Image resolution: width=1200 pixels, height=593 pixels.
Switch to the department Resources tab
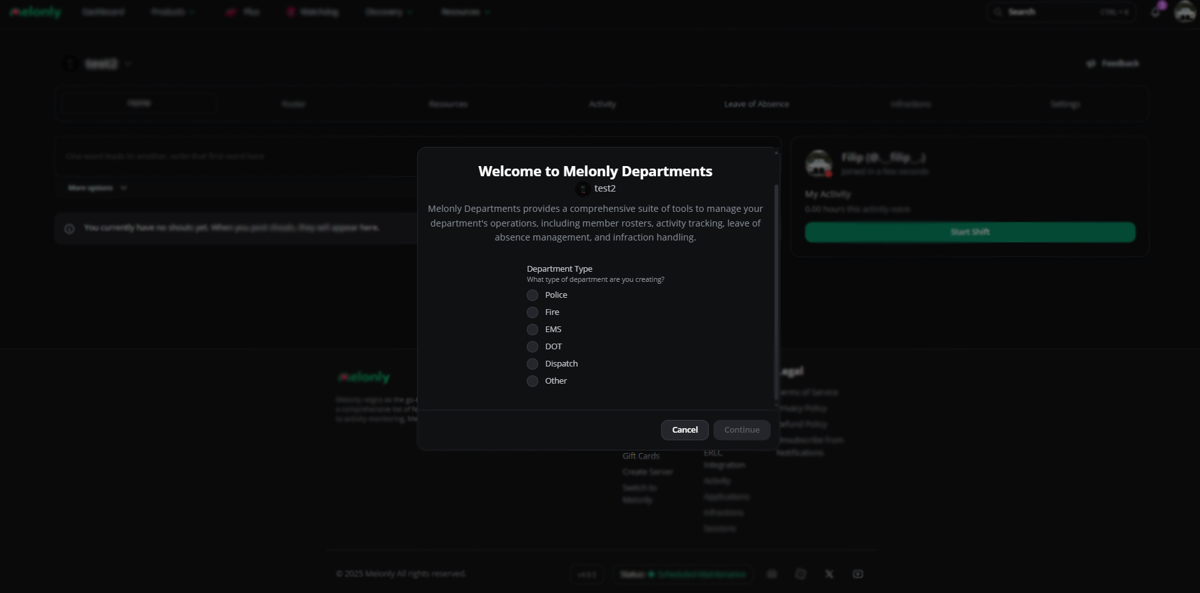coord(448,104)
